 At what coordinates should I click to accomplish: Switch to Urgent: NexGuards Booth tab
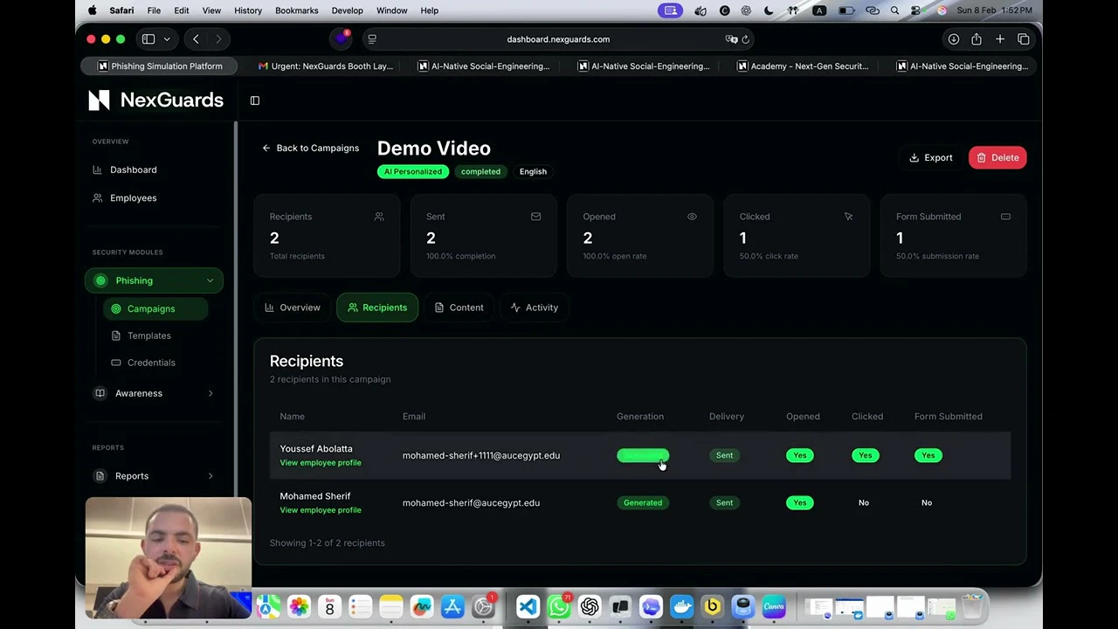tap(325, 66)
